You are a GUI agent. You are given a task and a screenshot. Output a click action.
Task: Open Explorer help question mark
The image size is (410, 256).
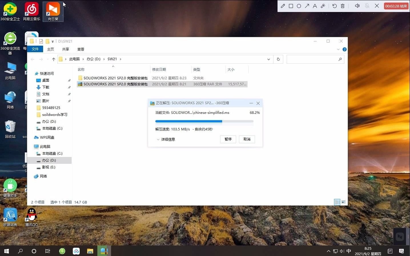[345, 49]
